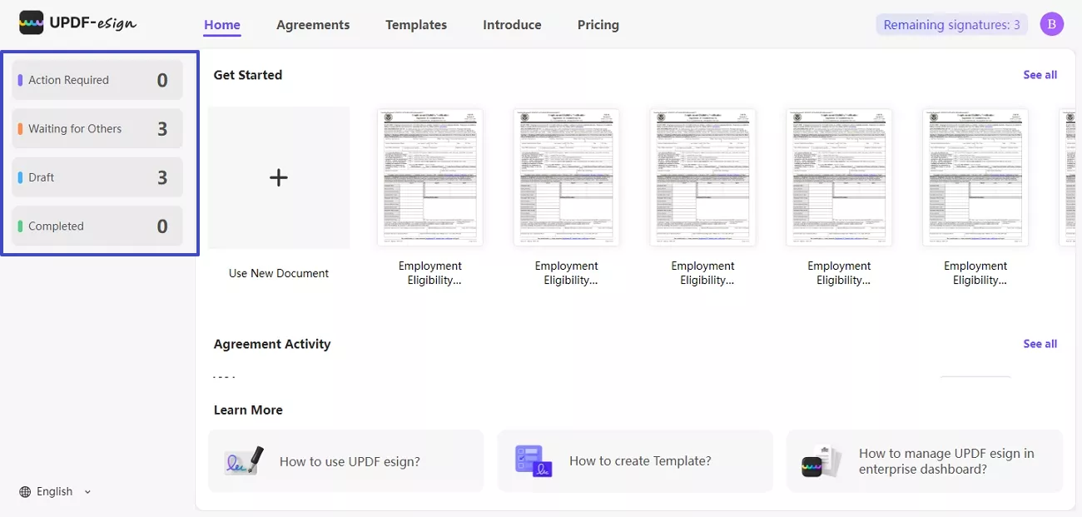This screenshot has height=517, width=1082.
Task: Click See all in Agreement Activity
Action: 1040,344
